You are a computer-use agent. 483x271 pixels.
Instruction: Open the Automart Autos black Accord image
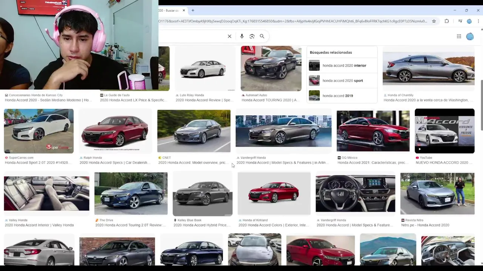[x=271, y=69]
